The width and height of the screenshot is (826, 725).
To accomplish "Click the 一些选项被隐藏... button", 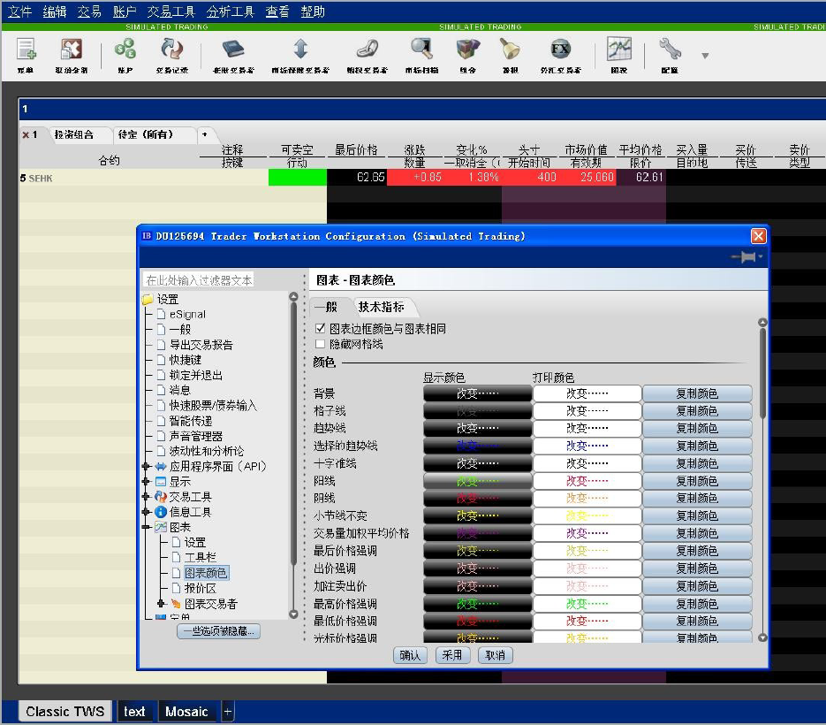I will pos(218,631).
